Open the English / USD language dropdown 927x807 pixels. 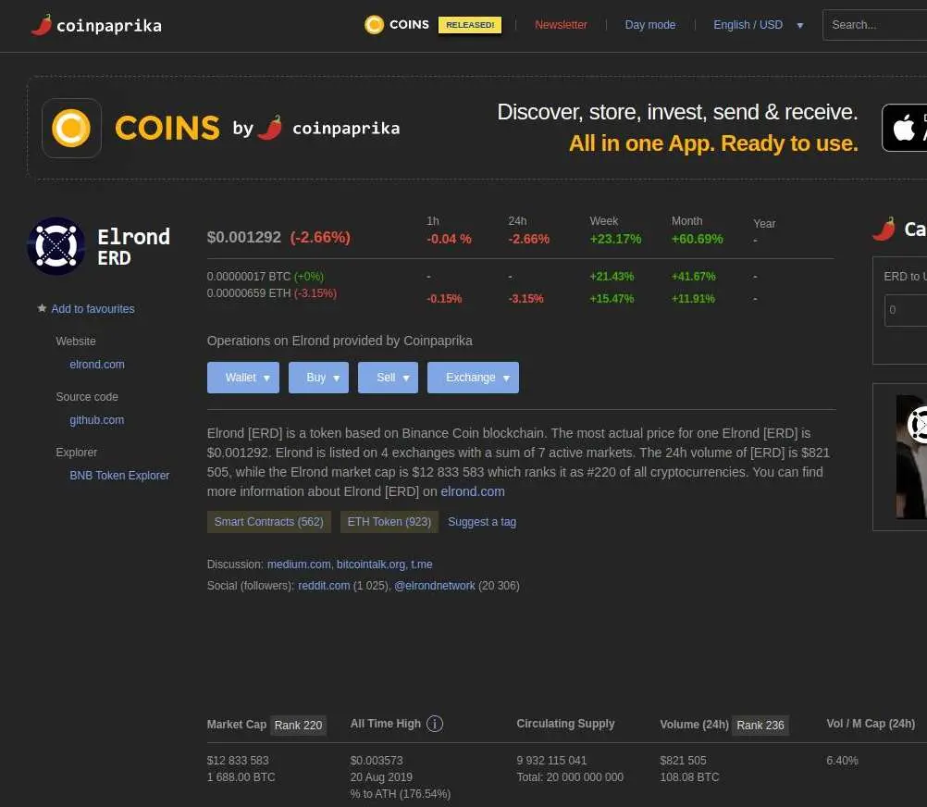coord(758,25)
